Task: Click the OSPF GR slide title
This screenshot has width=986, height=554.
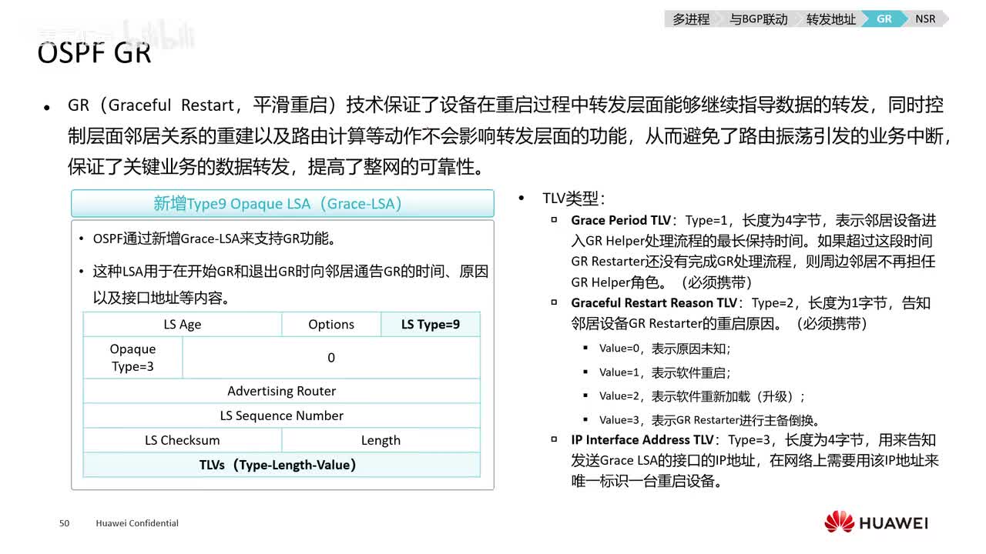Action: point(94,54)
